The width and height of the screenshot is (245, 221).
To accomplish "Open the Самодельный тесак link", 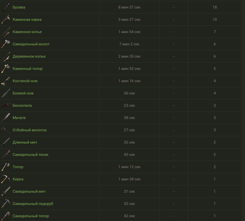I will tap(31, 155).
